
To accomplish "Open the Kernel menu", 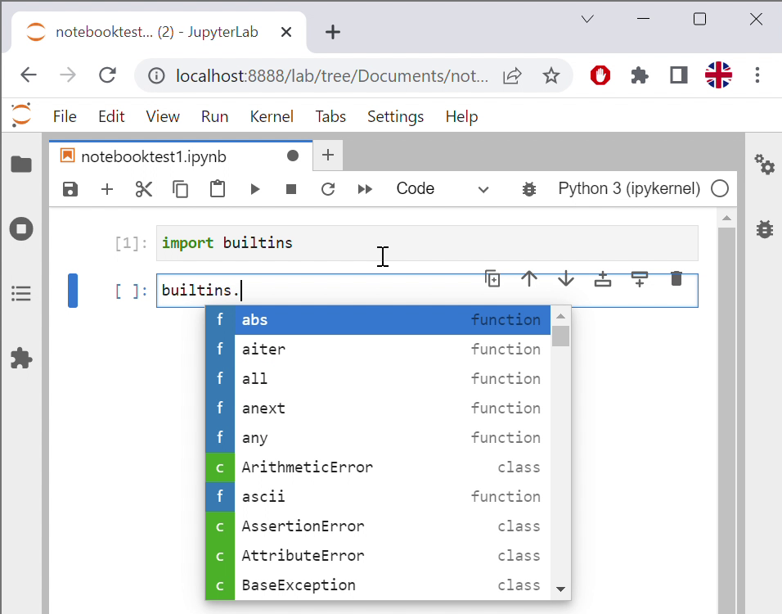I will click(272, 116).
